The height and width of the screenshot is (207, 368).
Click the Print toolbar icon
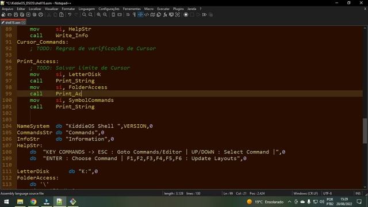pos(41,14)
